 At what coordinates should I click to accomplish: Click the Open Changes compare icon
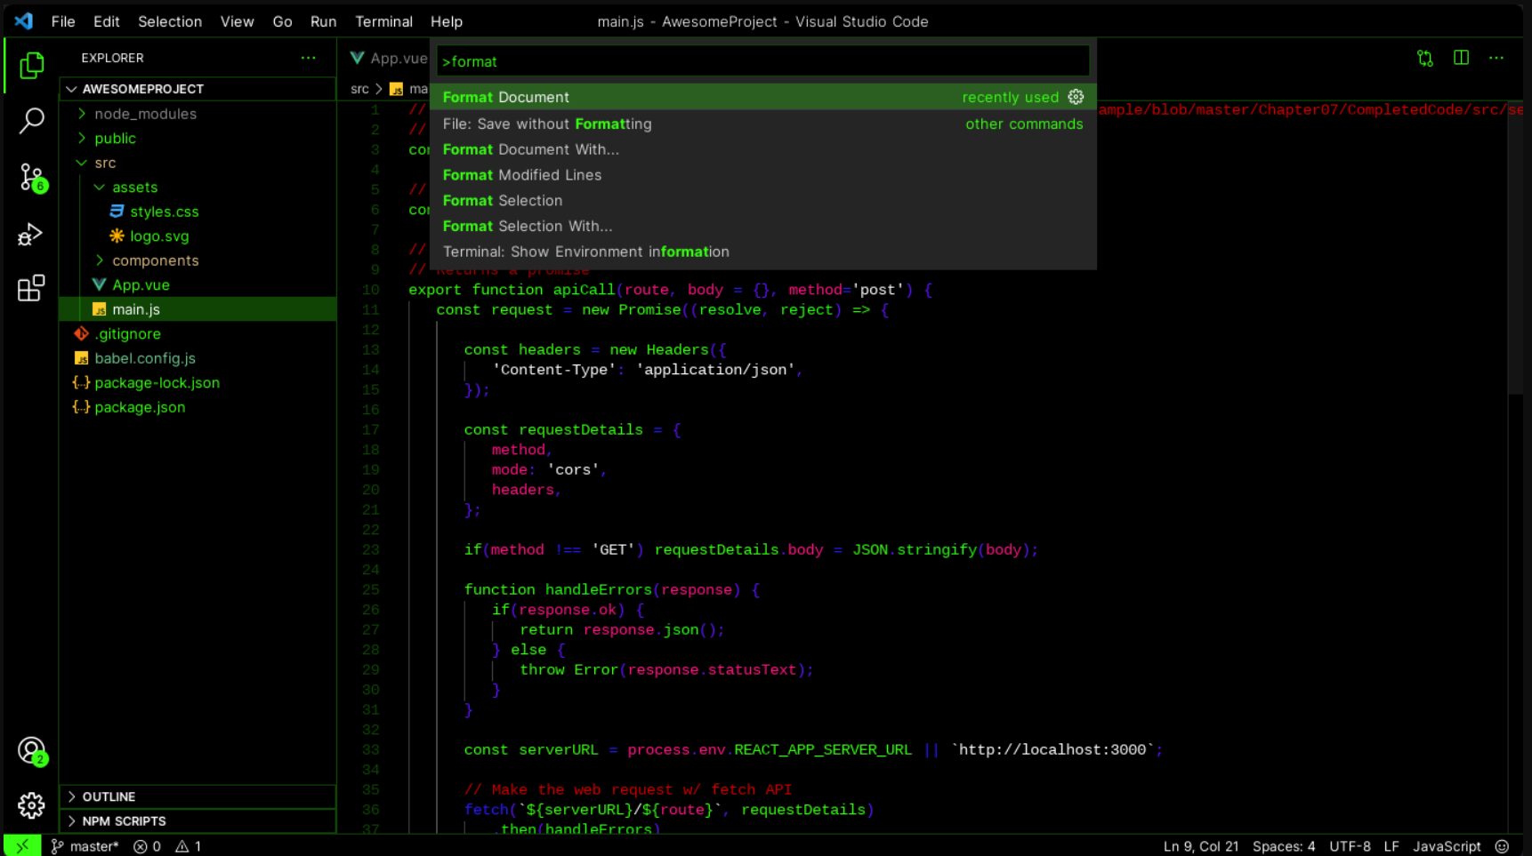pos(1425,58)
